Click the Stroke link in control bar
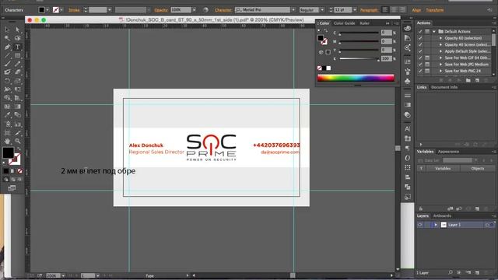Viewport: 498px width, 280px height. pos(75,10)
